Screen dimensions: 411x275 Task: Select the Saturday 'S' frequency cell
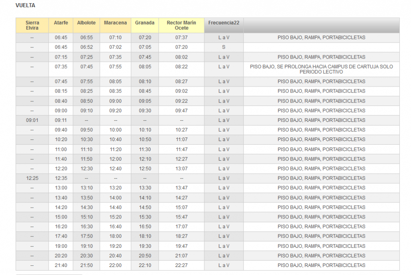point(224,47)
